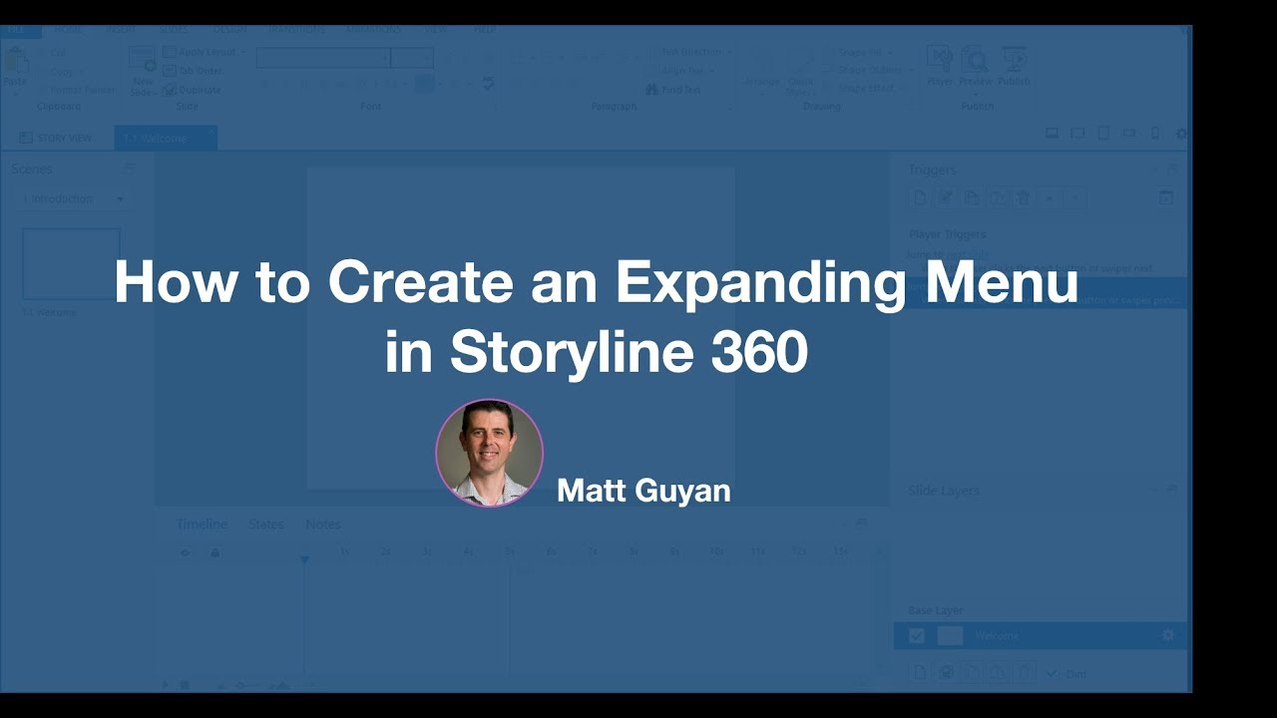Select the 1.1 Welcome slide thumbnail

pos(71,264)
